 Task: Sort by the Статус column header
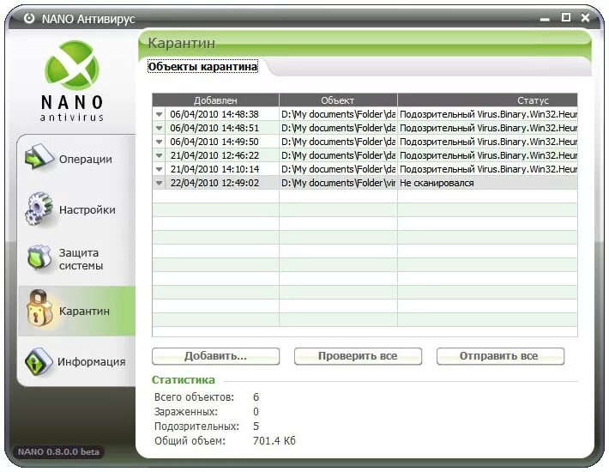click(488, 100)
